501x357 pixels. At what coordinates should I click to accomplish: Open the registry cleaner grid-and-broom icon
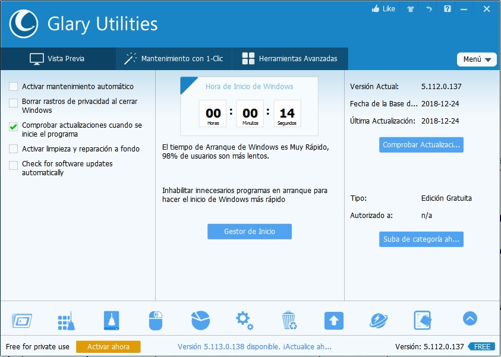[66, 321]
